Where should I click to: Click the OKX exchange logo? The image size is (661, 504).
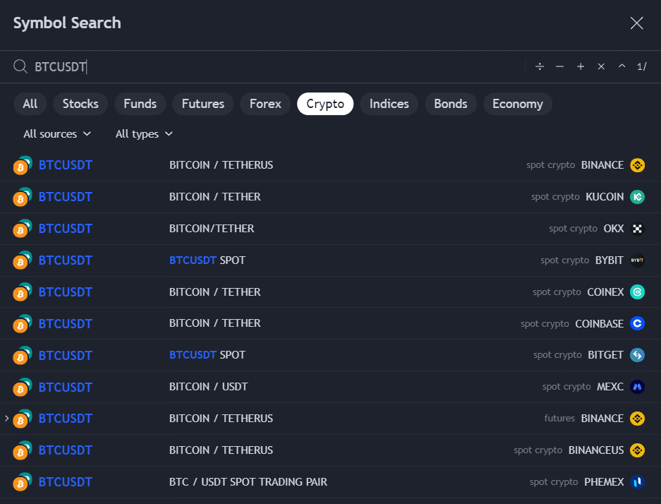pos(638,229)
